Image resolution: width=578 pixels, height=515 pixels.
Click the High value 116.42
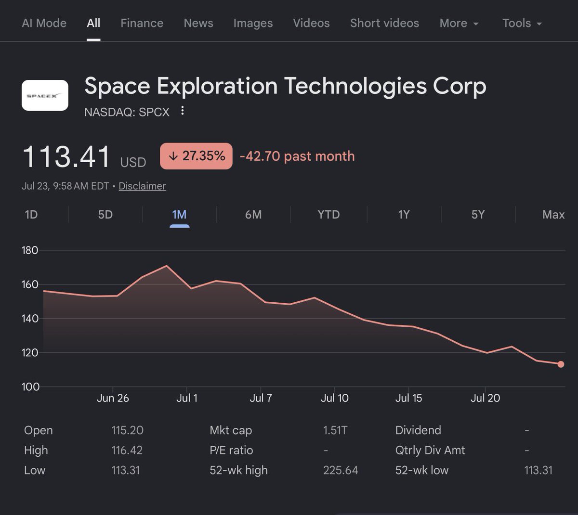tap(128, 451)
